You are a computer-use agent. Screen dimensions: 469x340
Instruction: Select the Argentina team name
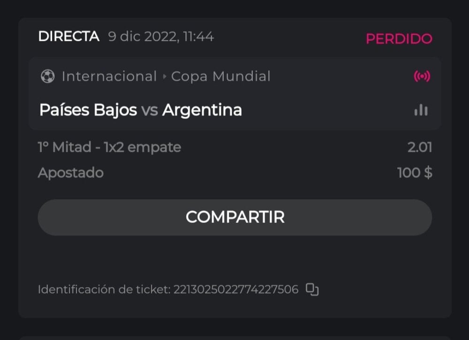(202, 110)
